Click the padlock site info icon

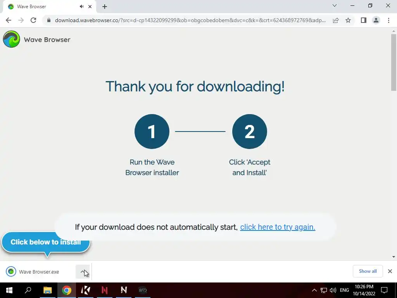coord(49,20)
